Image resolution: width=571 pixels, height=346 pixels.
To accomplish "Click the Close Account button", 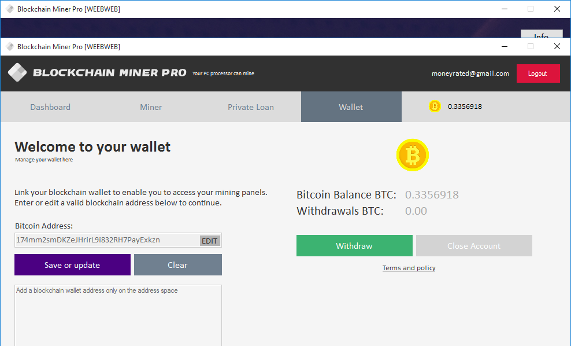I will 474,245.
